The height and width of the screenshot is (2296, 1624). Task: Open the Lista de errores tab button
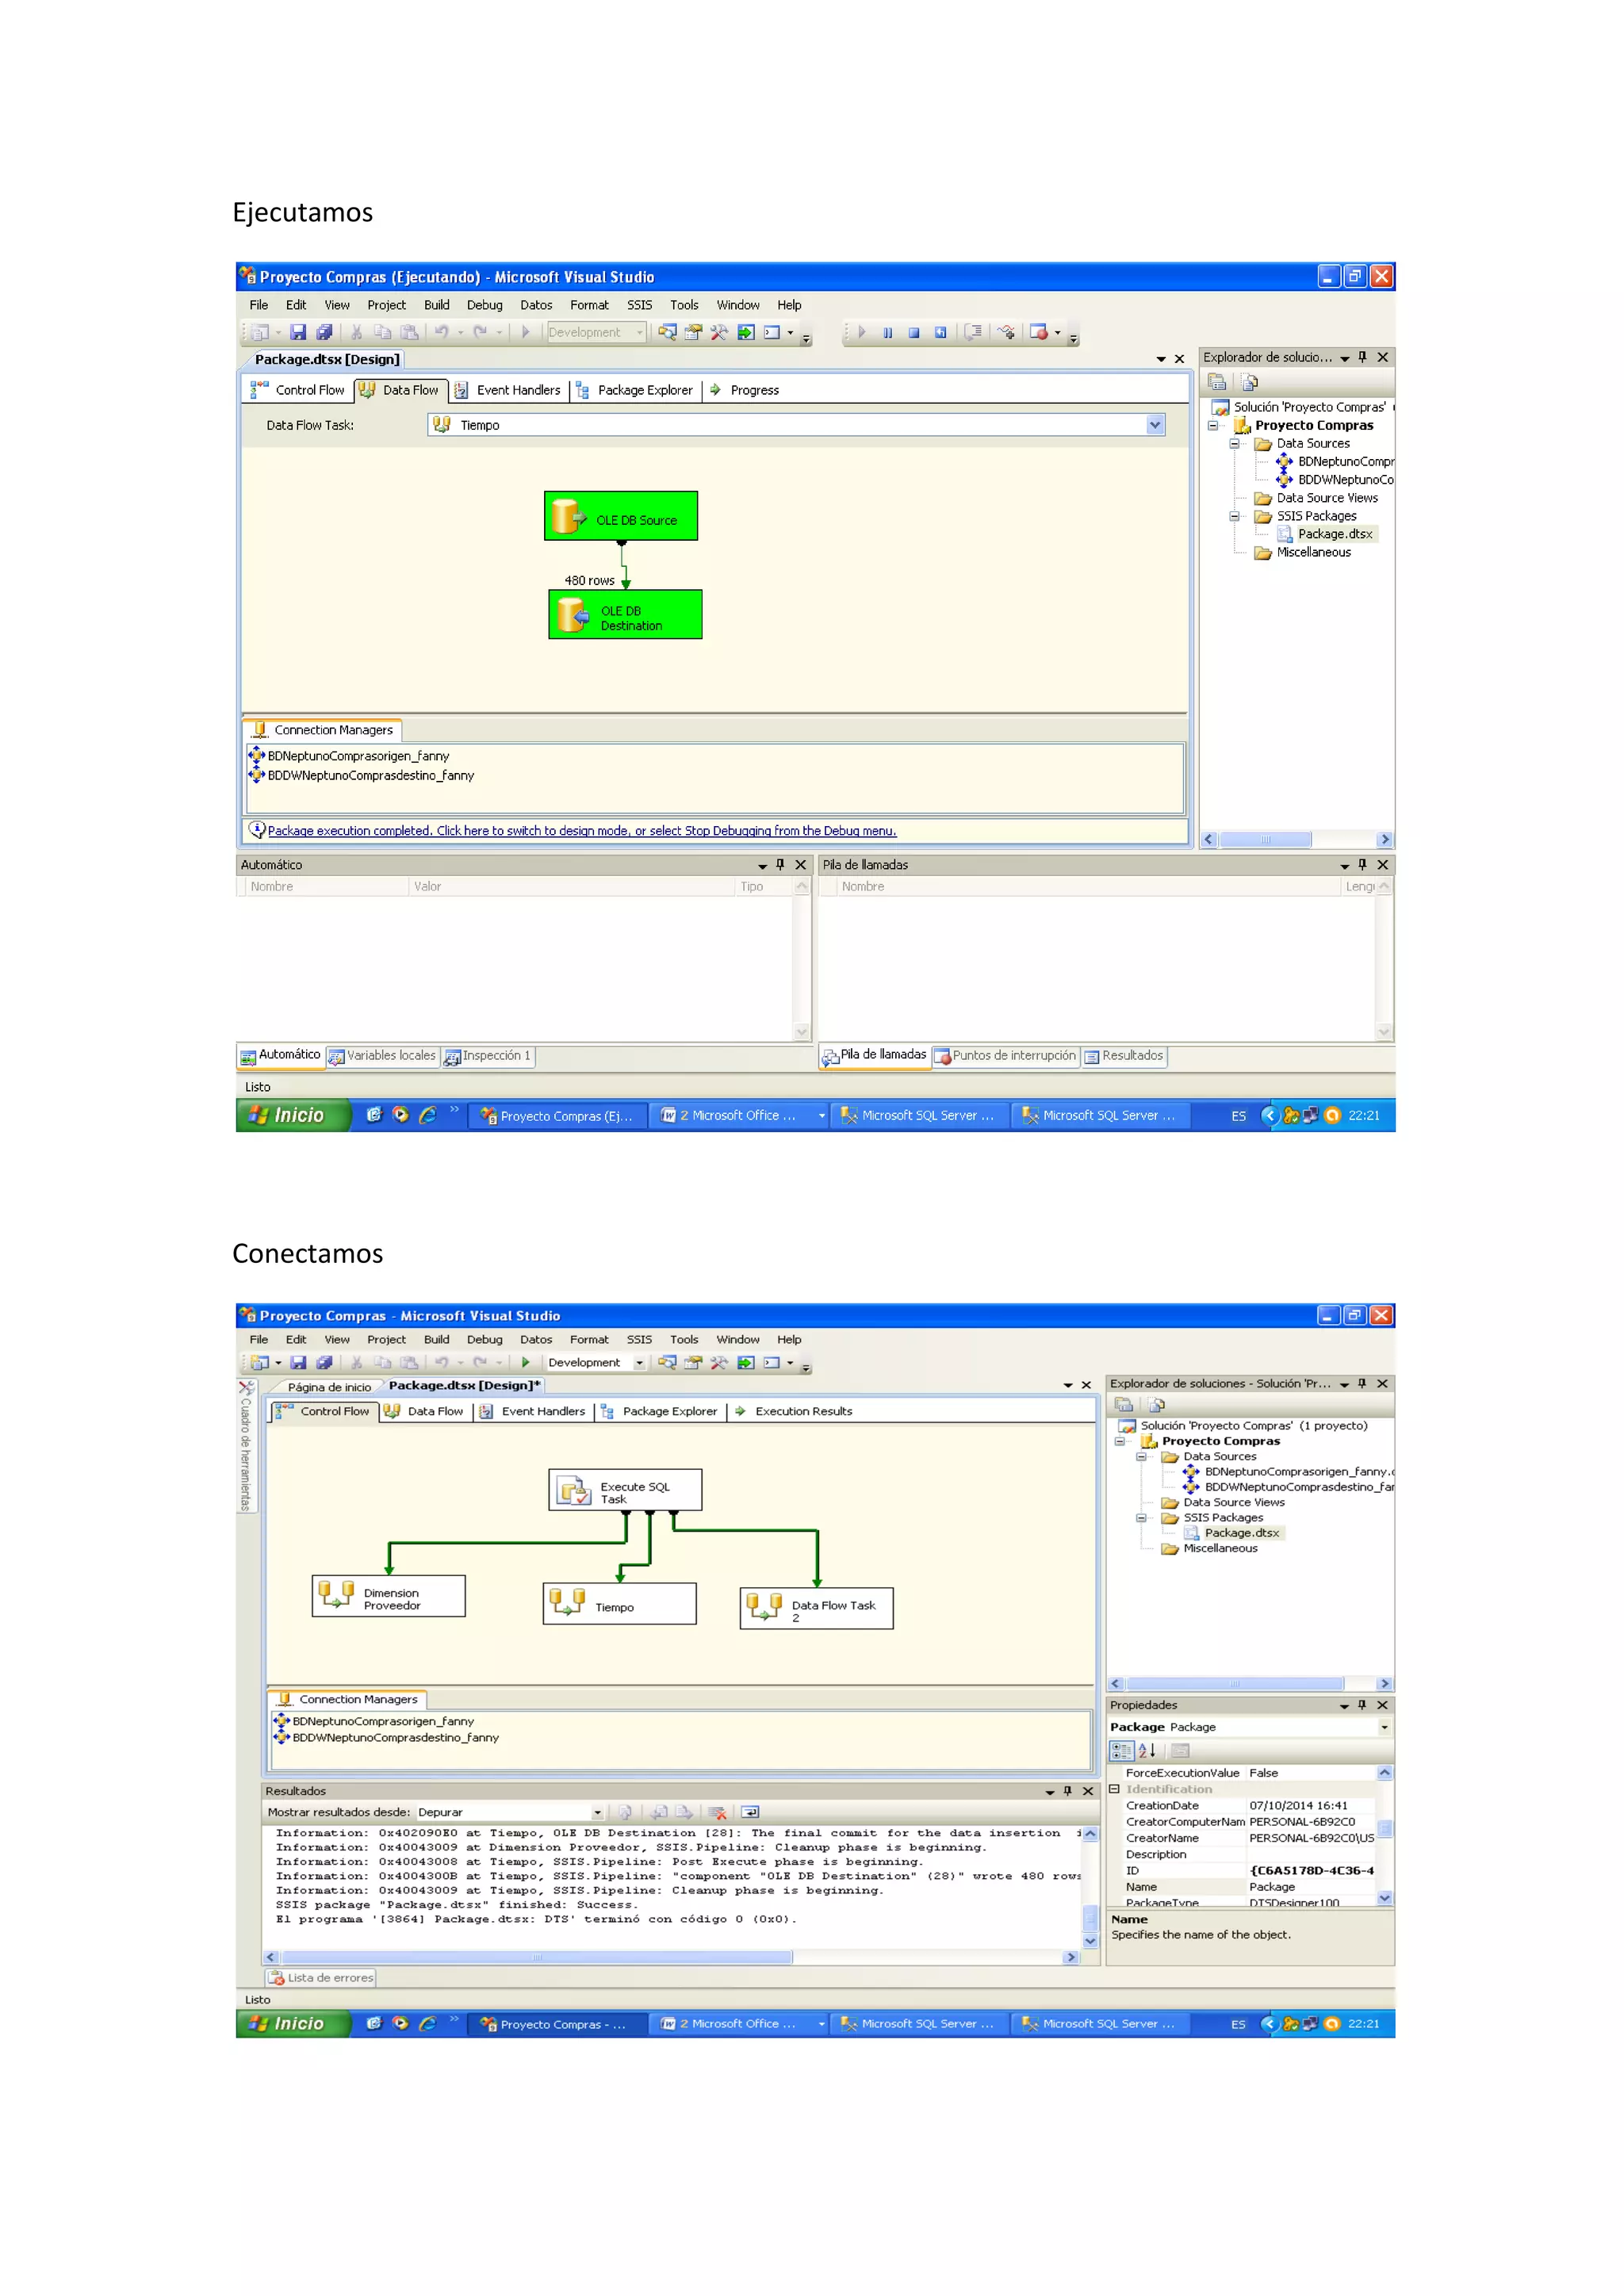coord(321,1977)
